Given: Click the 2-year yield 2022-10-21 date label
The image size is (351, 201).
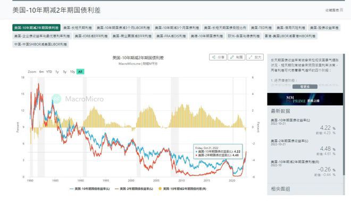Looking at the screenshot, I should tap(278, 144).
